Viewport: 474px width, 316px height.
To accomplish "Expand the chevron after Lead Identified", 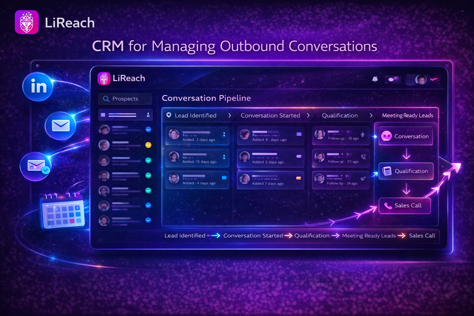I will 230,115.
